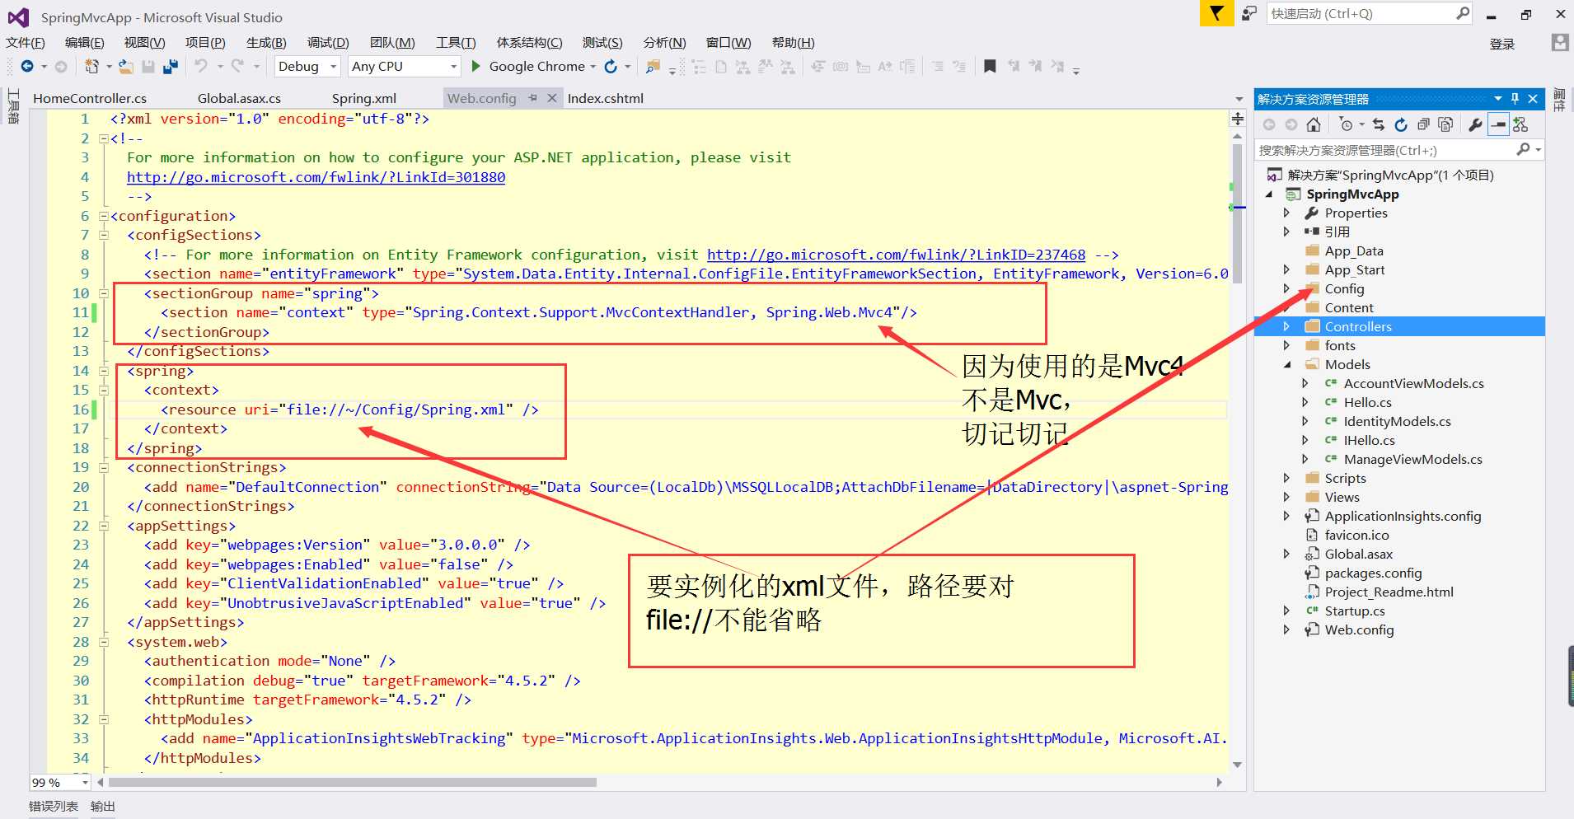Click the Open File folder icon
The height and width of the screenshot is (819, 1574).
point(126,66)
